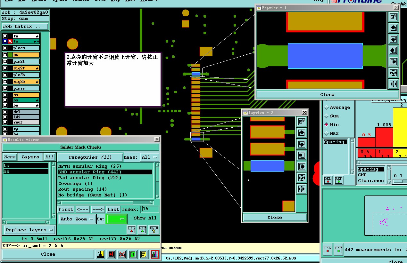This screenshot has width=407, height=263.
Task: Select Coverage (1) category
Action: point(105,184)
